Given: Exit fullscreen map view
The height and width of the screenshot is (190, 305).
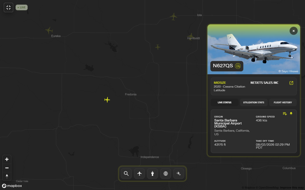Looking at the screenshot, I should [8, 7].
